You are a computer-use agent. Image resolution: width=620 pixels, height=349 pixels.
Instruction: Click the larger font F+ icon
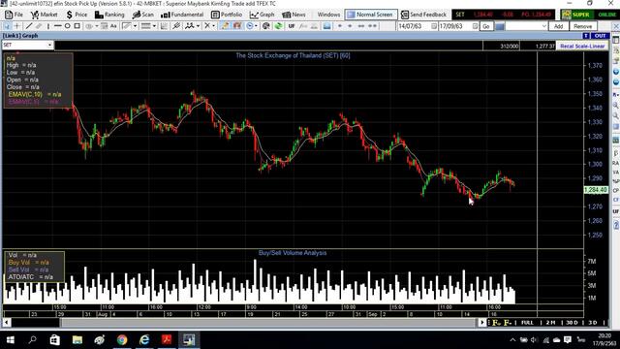pyautogui.click(x=496, y=323)
